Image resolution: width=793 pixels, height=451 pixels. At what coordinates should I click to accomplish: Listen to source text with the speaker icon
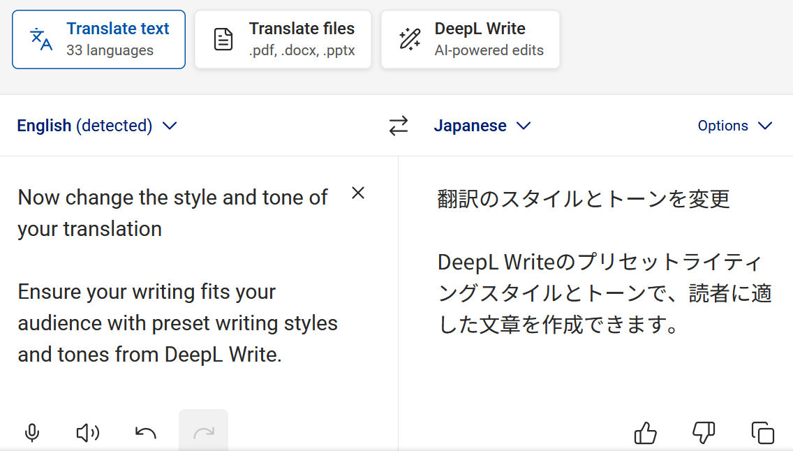(x=87, y=433)
